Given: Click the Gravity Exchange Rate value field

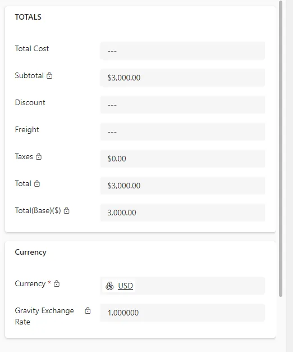Looking at the screenshot, I should (x=182, y=313).
